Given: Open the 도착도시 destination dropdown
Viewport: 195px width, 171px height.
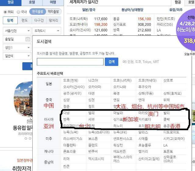Looking at the screenshot, I should pos(47,31).
